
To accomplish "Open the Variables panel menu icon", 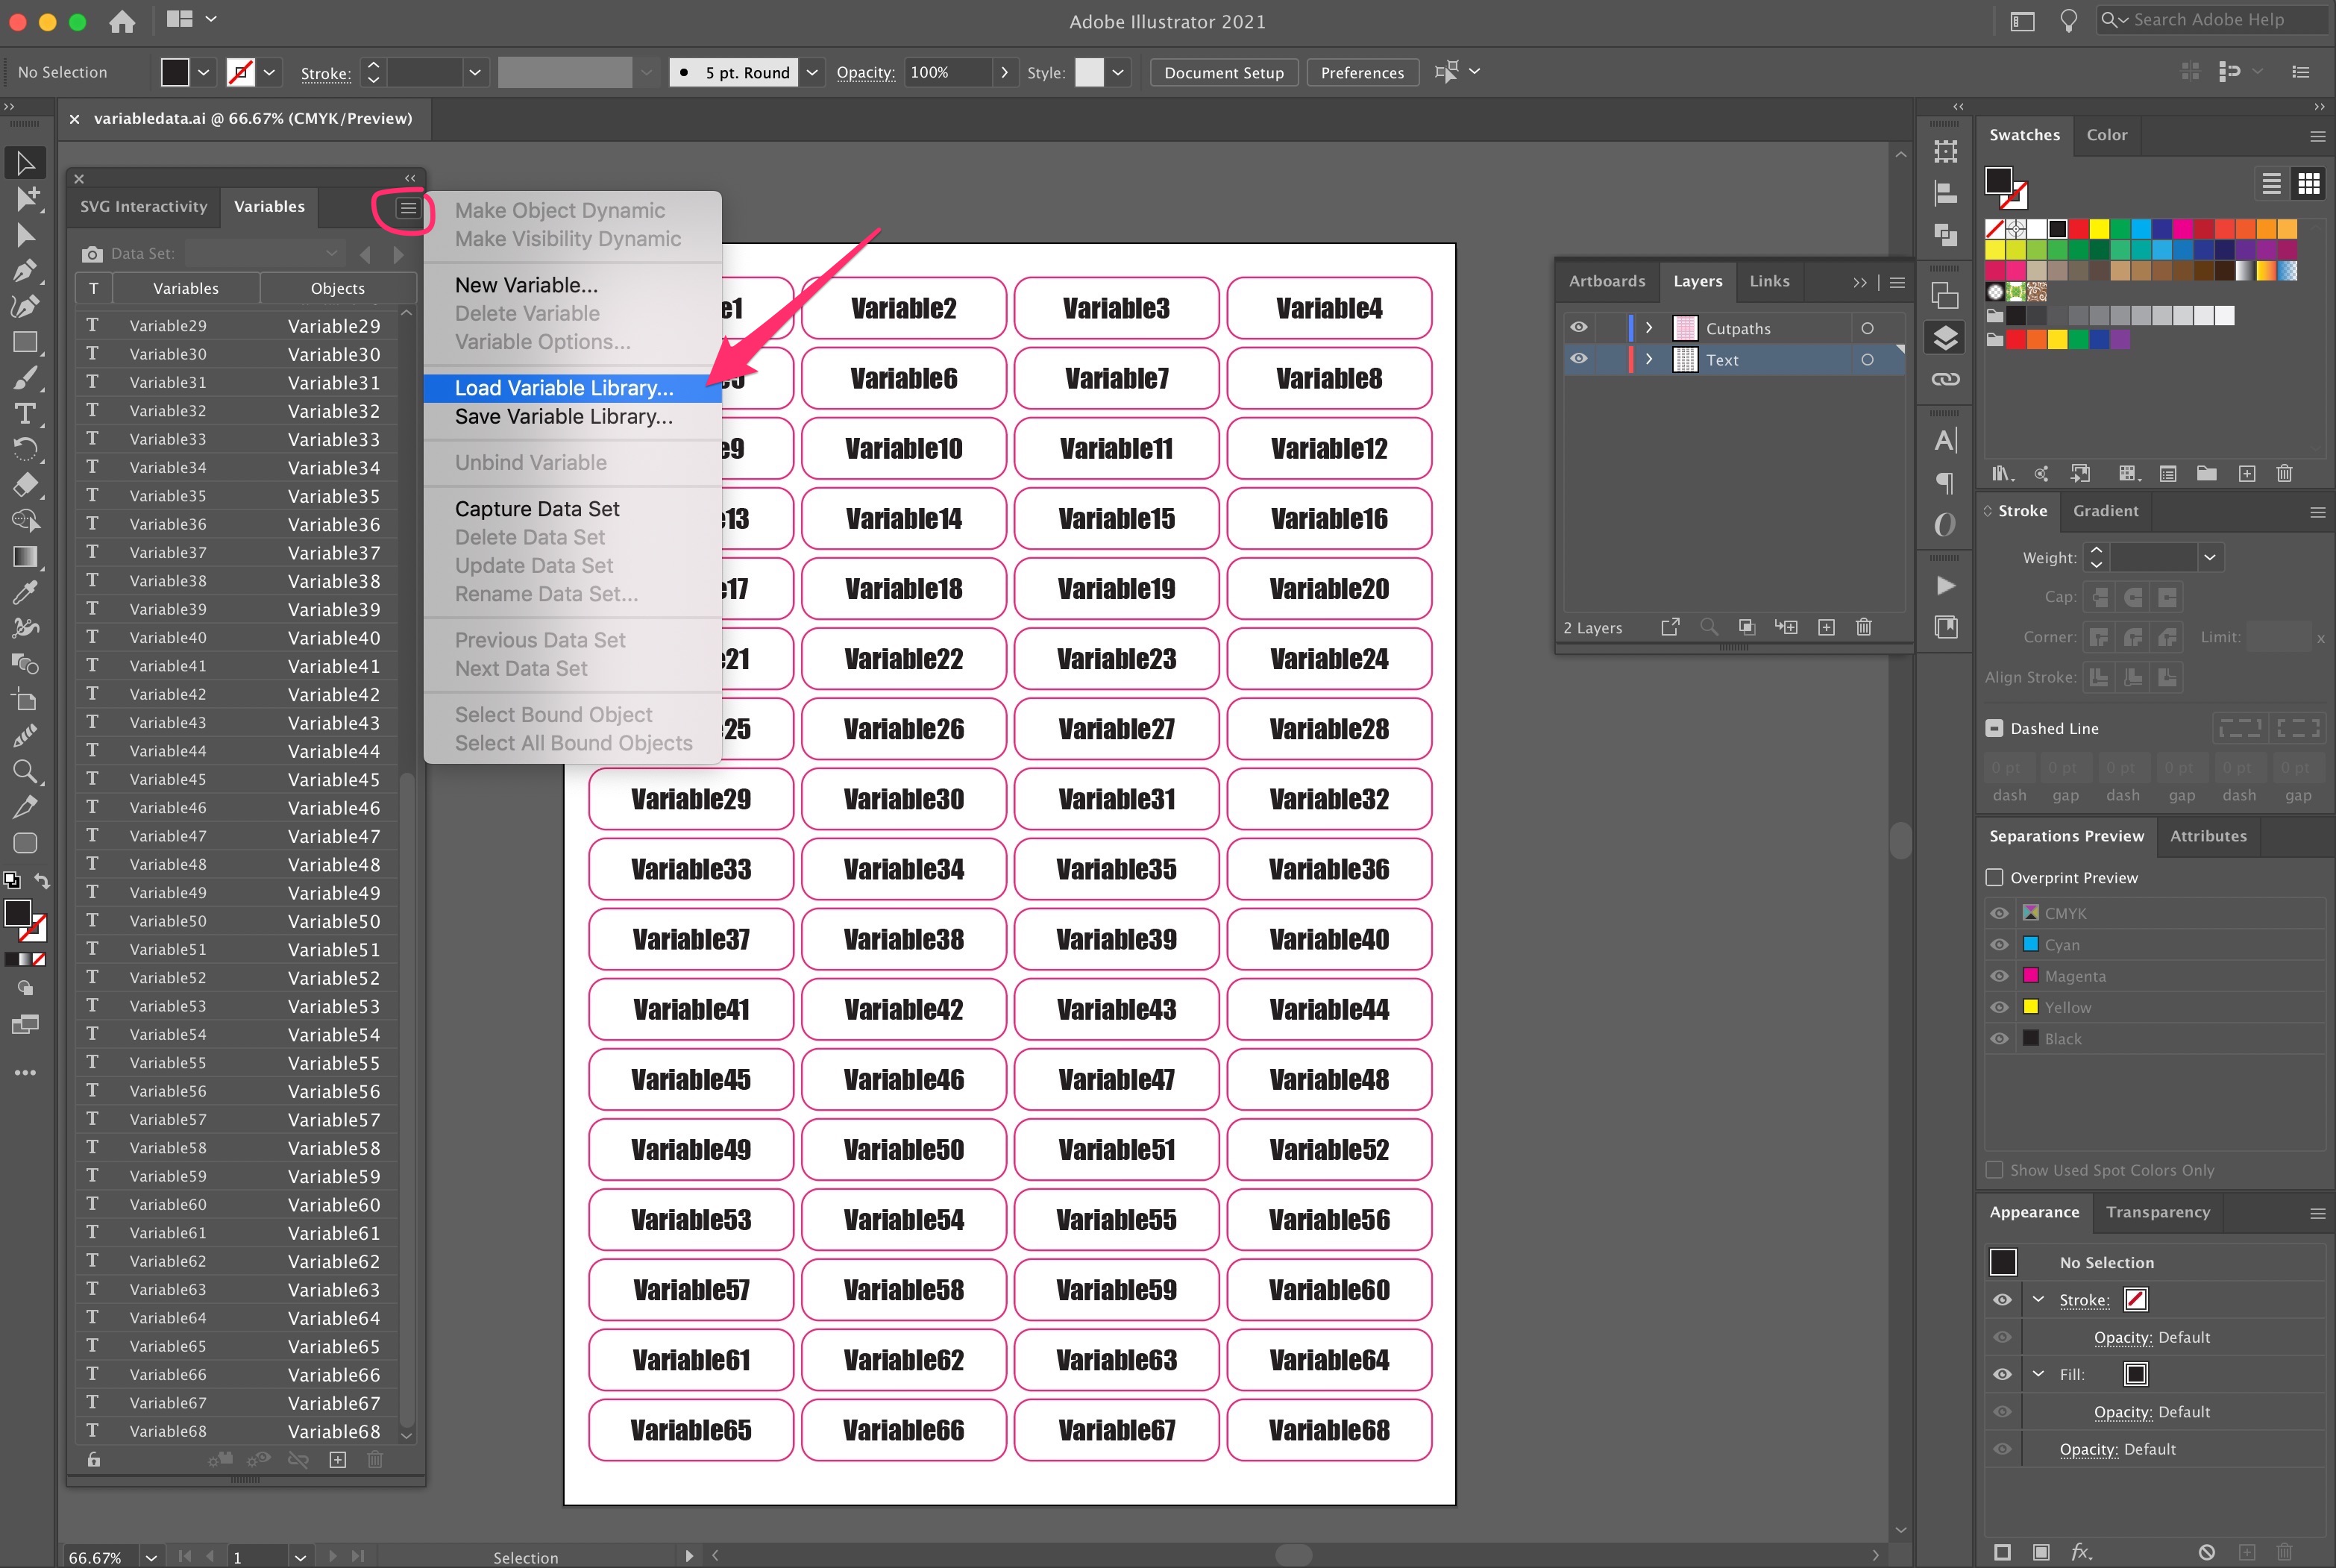I will tap(408, 208).
